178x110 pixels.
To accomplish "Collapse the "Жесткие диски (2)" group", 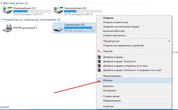I will click(x=2, y=3).
